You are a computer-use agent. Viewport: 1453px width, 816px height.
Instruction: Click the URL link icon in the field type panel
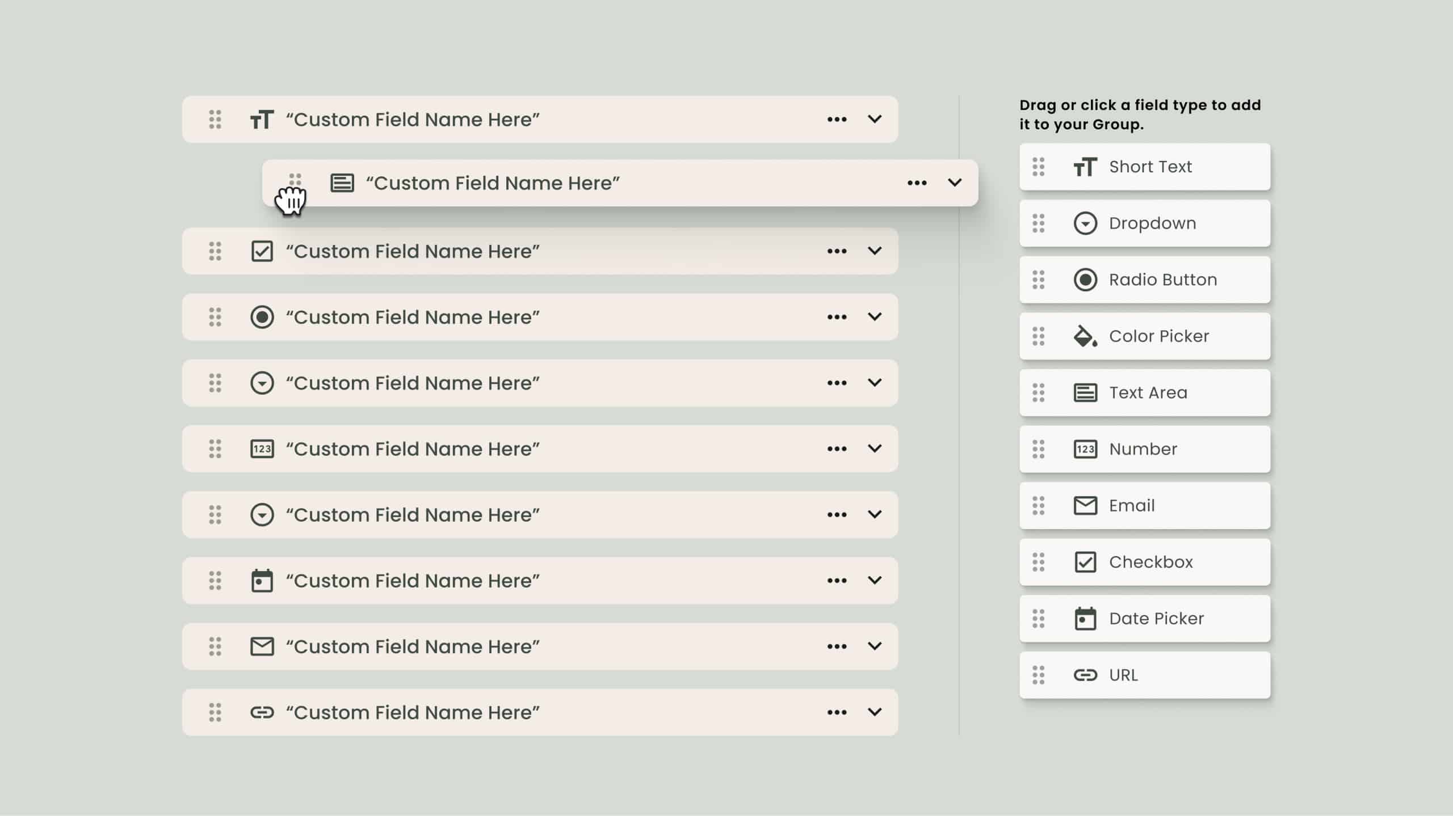tap(1085, 675)
